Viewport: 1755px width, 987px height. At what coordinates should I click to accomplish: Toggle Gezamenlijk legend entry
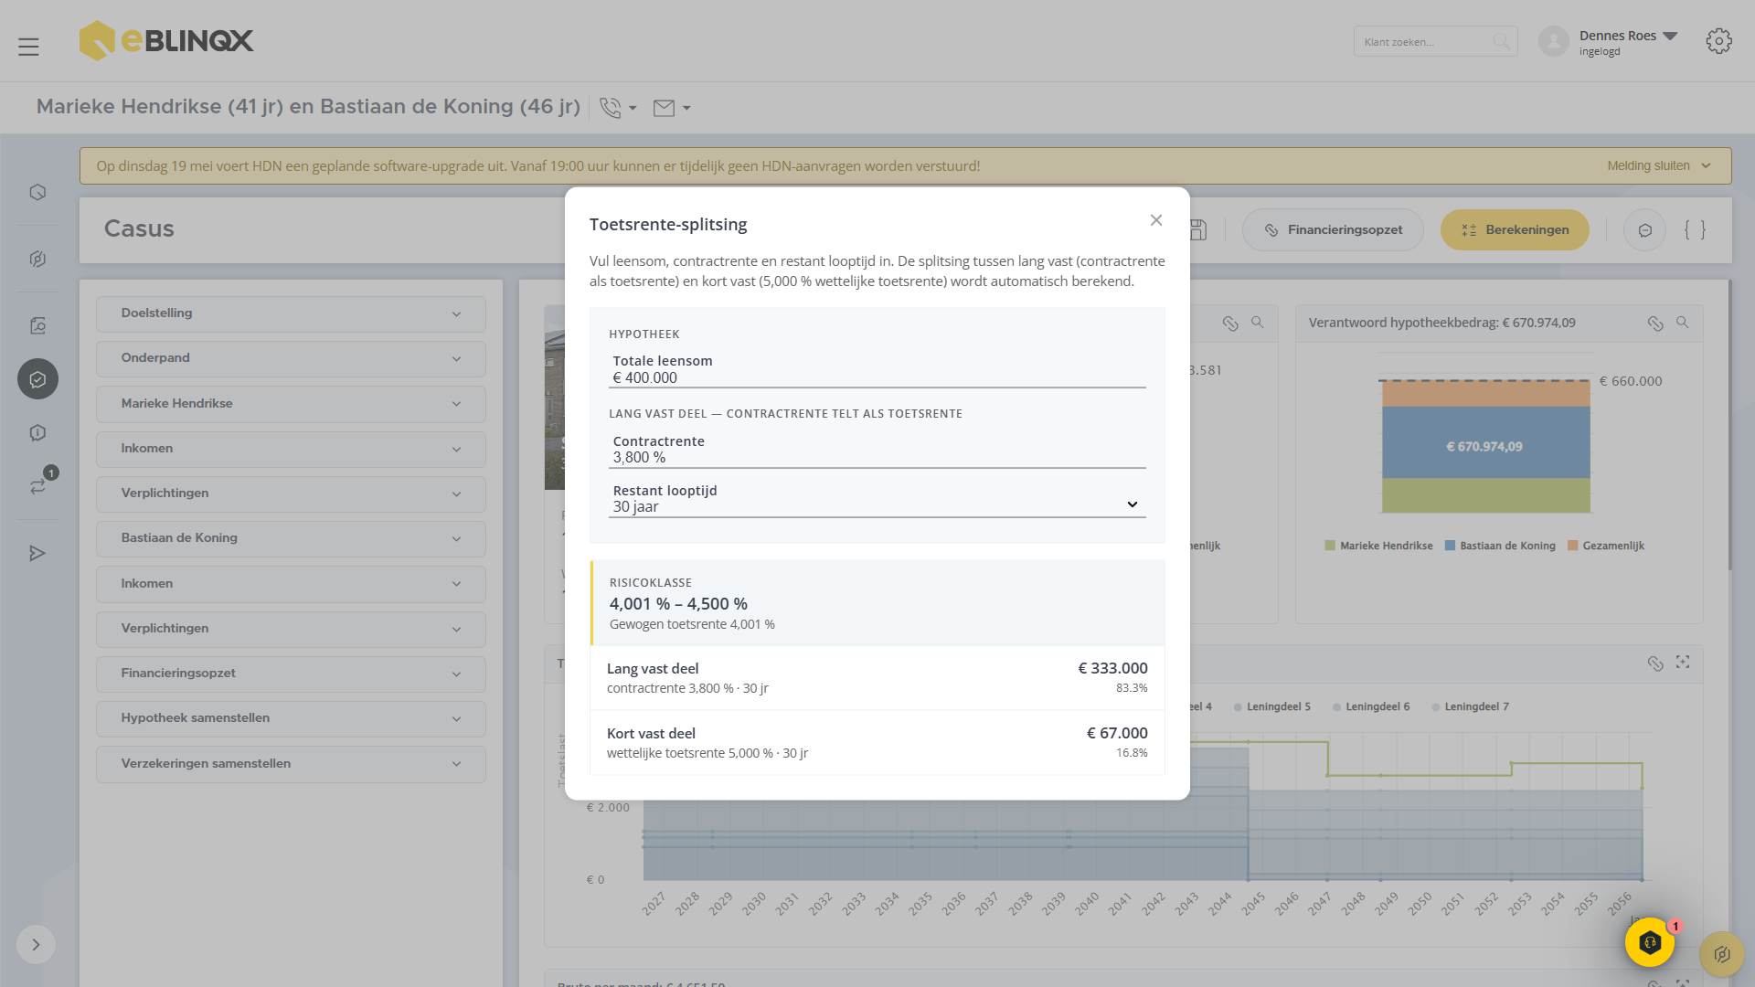tap(1605, 547)
